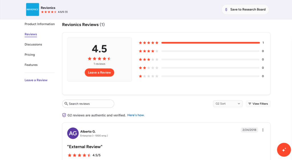The width and height of the screenshot is (292, 160).
Task: Open the three-dot menu on Alberto's review
Action: point(263,130)
